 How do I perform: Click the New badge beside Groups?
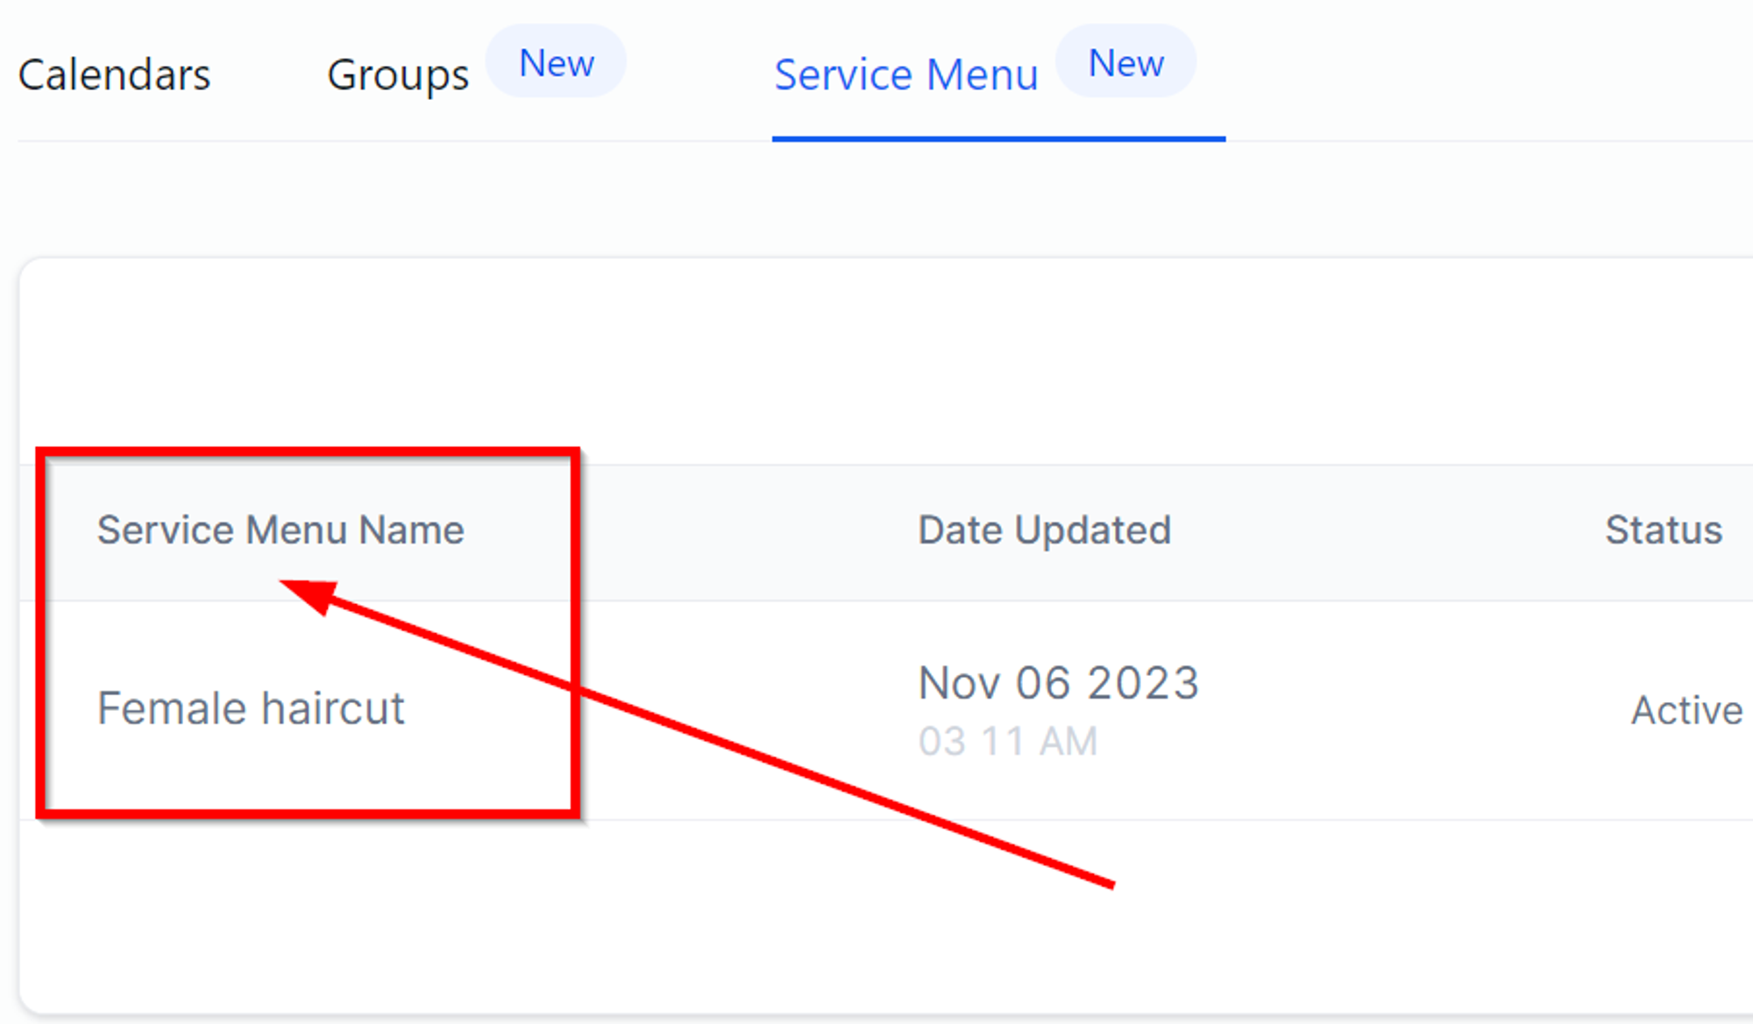point(556,61)
